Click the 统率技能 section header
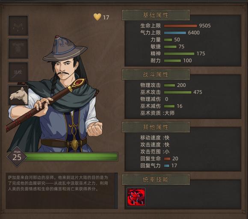This screenshot has width=248, height=219. click(156, 180)
